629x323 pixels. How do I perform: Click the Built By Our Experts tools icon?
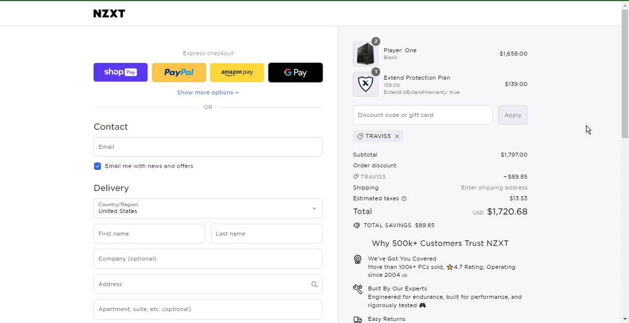(x=358, y=289)
